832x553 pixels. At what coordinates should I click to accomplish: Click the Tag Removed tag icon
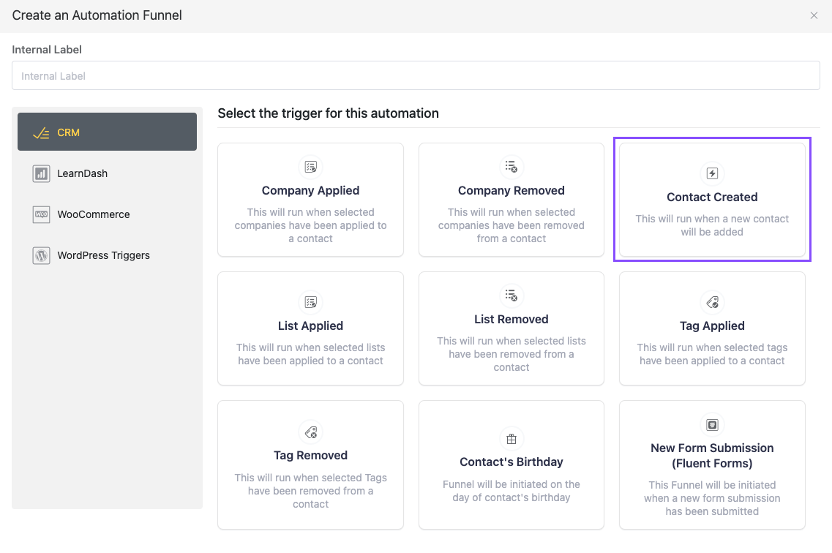pos(311,432)
